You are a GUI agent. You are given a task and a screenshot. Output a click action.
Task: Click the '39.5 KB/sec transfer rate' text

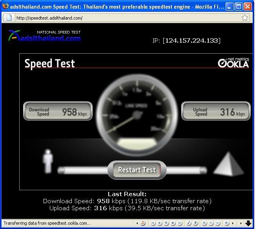[x=165, y=208]
